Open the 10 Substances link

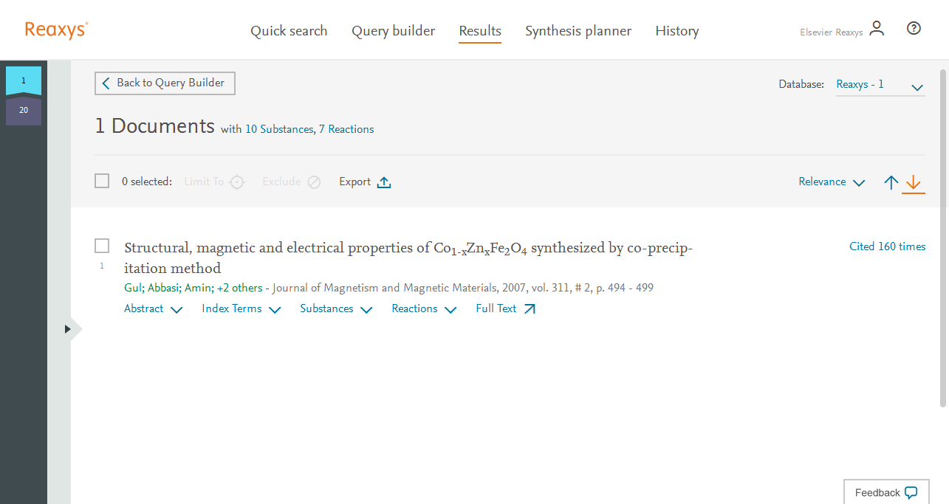pyautogui.click(x=279, y=129)
